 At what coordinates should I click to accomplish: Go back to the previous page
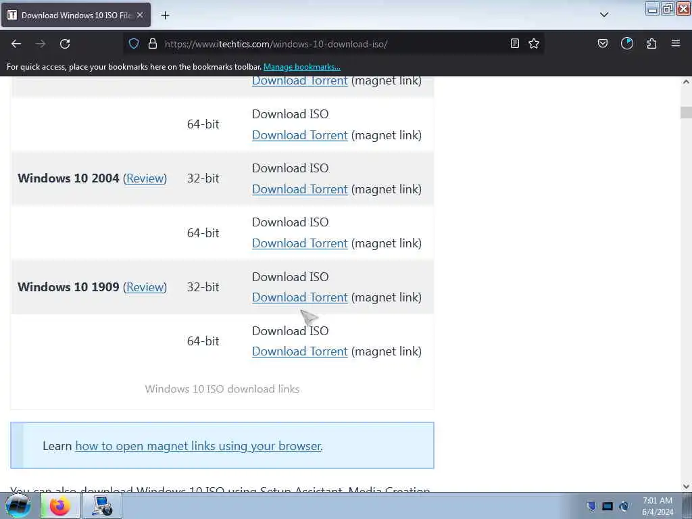point(16,44)
